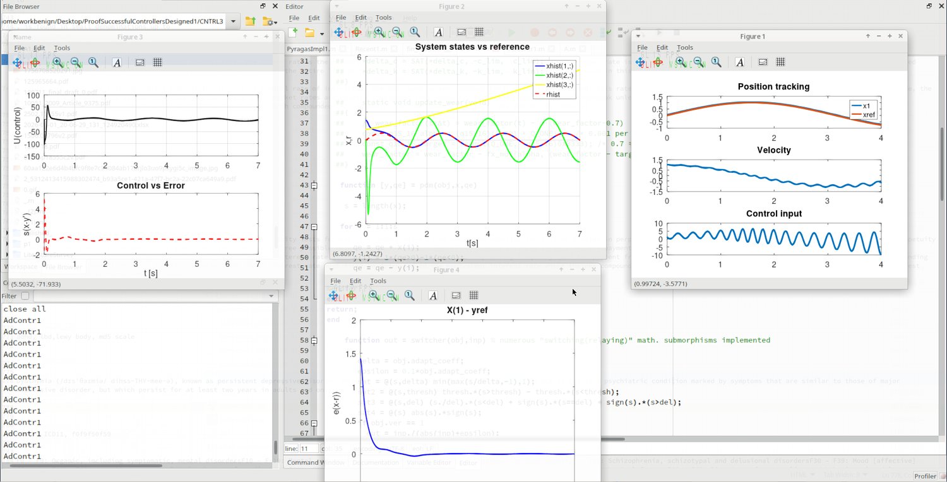Toggle the axes icon in Figure 4
Image resolution: width=947 pixels, height=482 pixels.
point(456,295)
